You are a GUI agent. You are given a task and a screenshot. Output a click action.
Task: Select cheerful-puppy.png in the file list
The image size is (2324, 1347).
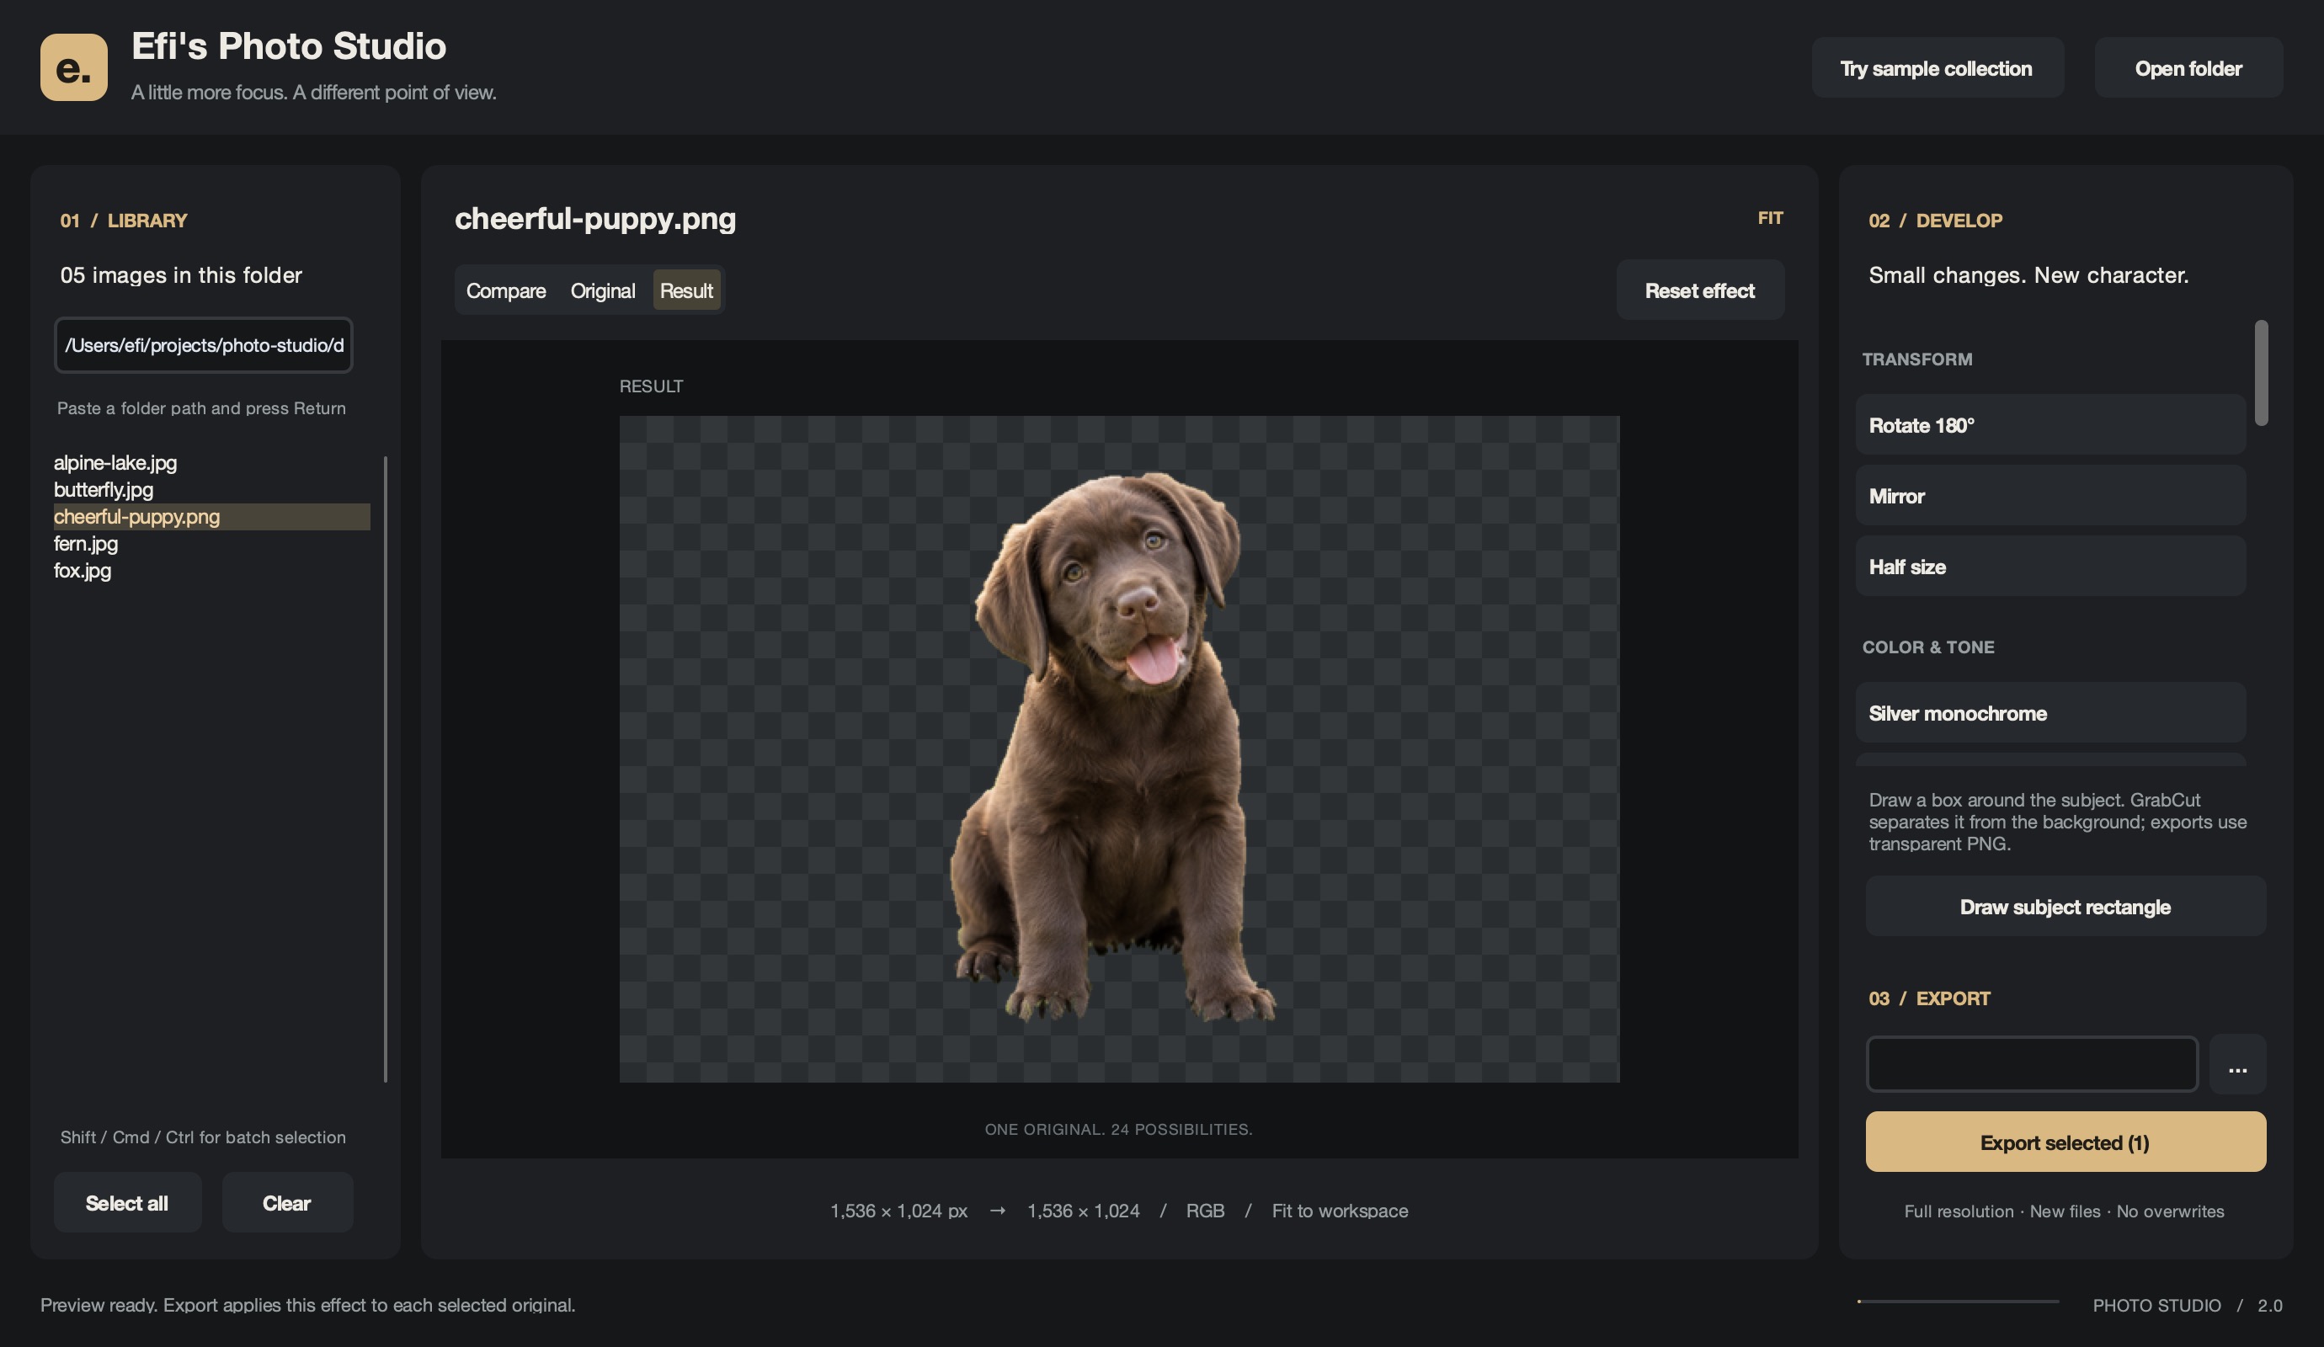(211, 516)
